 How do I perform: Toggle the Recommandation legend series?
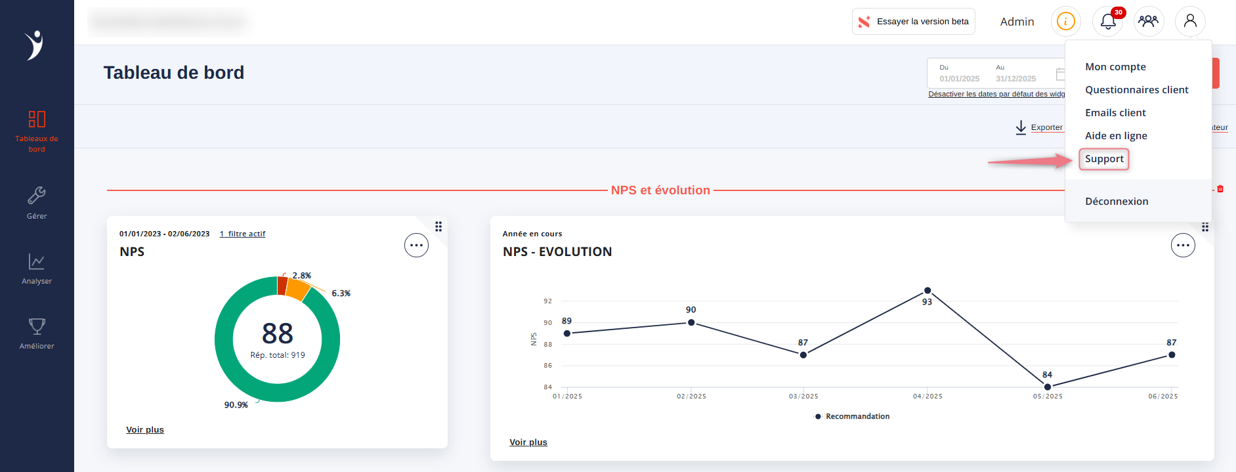pos(853,416)
